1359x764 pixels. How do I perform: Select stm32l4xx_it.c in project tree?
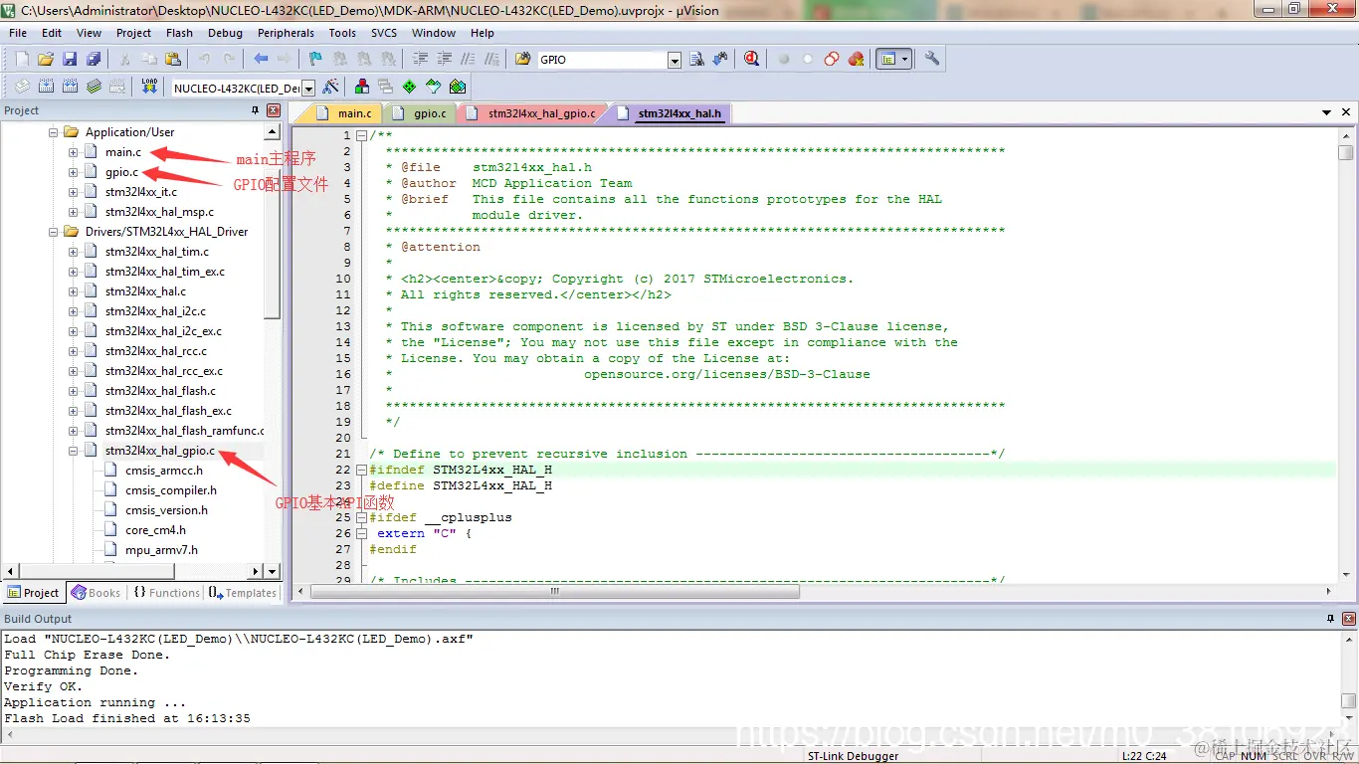[x=141, y=192]
